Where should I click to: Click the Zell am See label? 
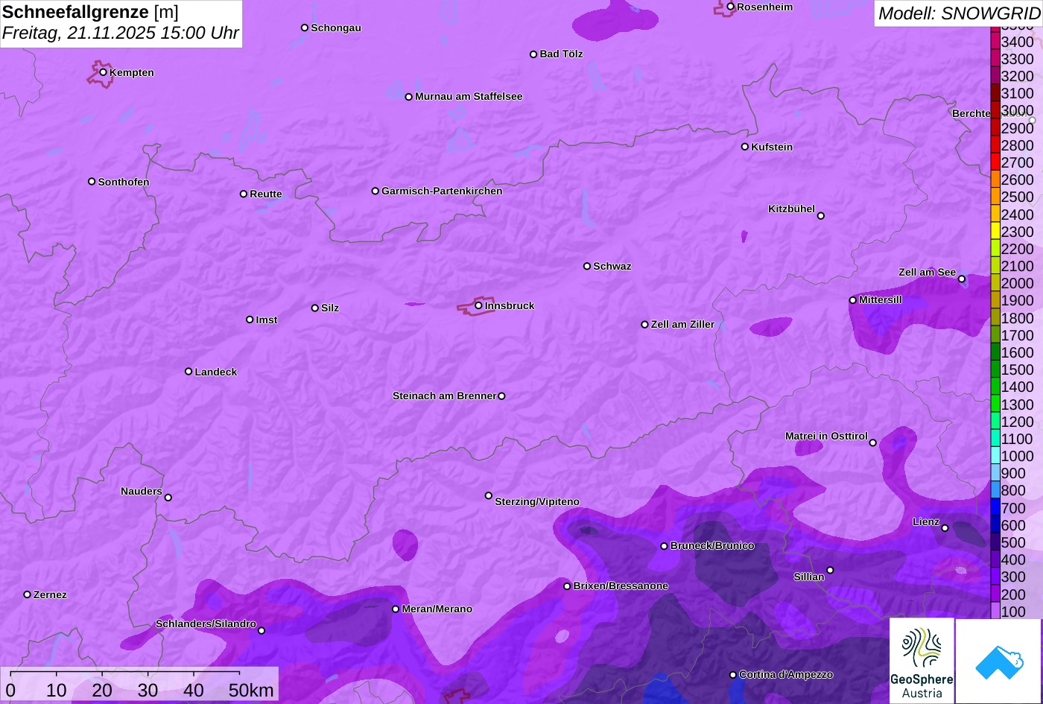(x=927, y=272)
